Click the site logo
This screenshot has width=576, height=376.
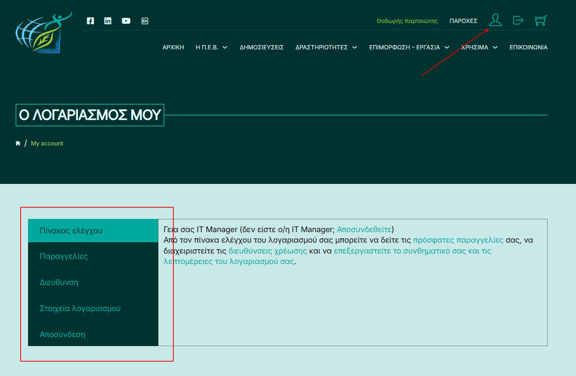click(44, 33)
